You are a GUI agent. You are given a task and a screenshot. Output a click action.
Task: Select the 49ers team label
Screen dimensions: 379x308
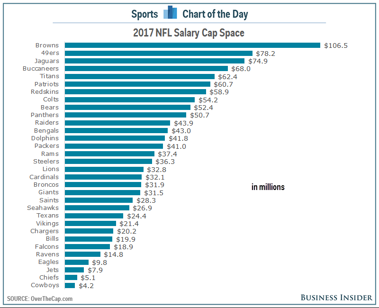click(50, 53)
